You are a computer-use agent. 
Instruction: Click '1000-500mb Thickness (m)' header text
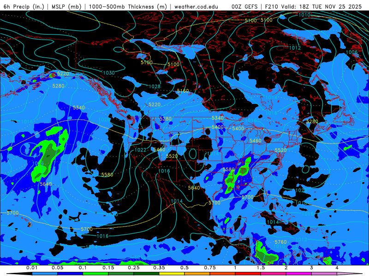click(x=128, y=6)
